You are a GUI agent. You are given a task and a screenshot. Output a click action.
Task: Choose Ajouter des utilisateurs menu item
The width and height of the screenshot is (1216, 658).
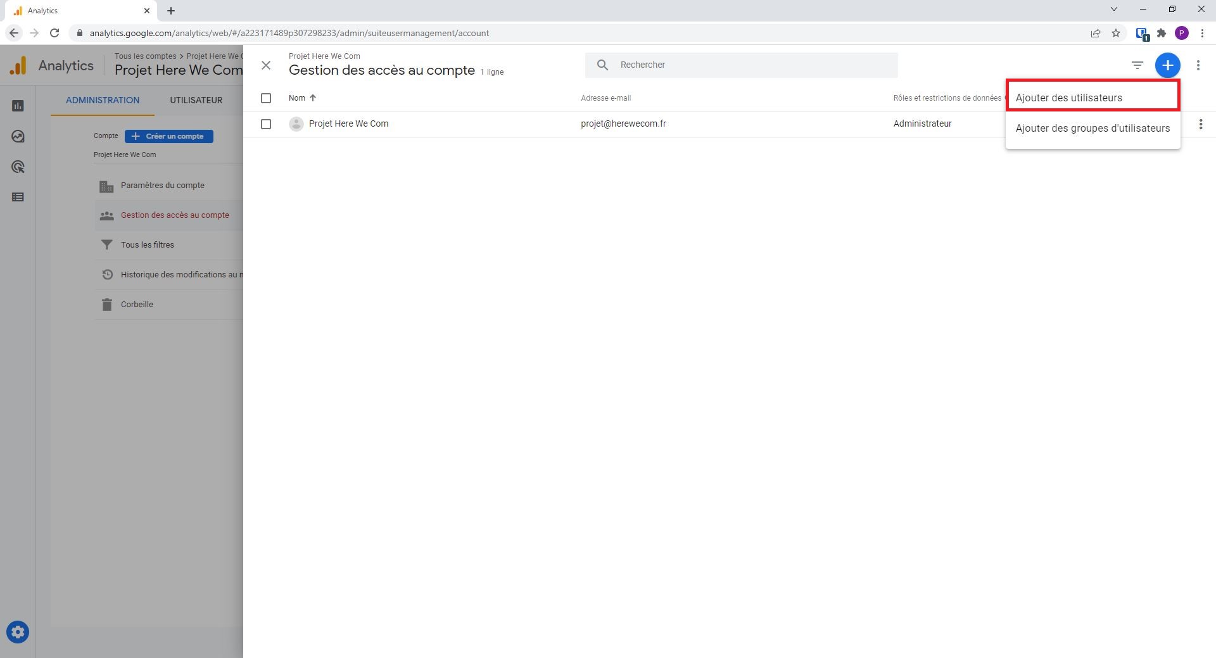(1092, 98)
